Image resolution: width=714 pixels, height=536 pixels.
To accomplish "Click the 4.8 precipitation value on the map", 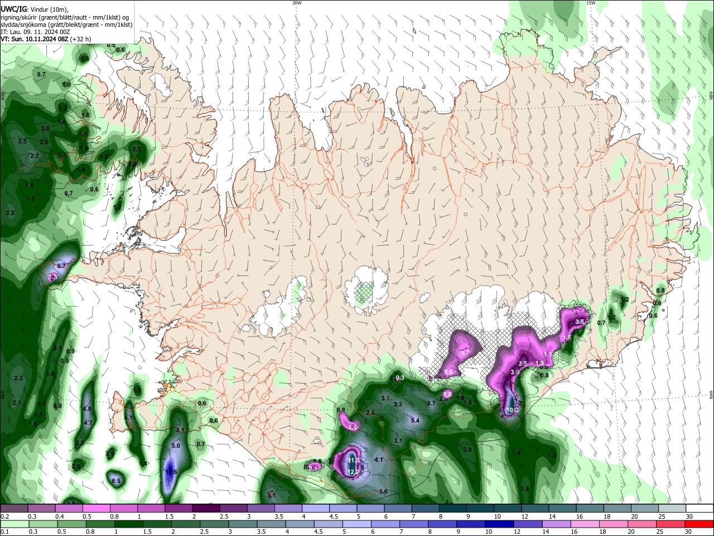I will tap(87, 409).
